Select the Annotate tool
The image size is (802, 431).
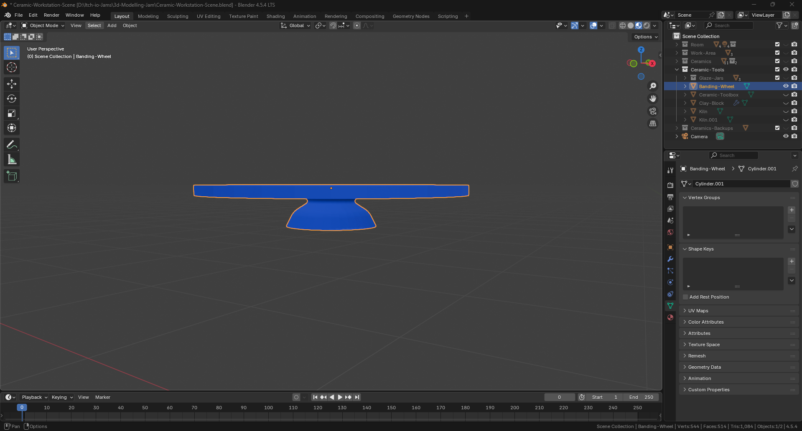tap(12, 145)
